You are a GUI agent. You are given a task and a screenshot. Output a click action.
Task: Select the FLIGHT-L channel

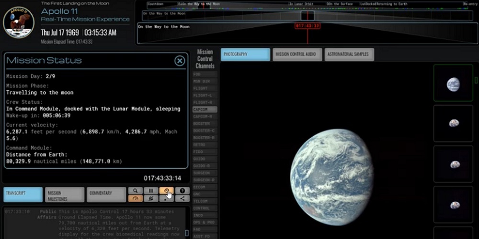click(205, 96)
